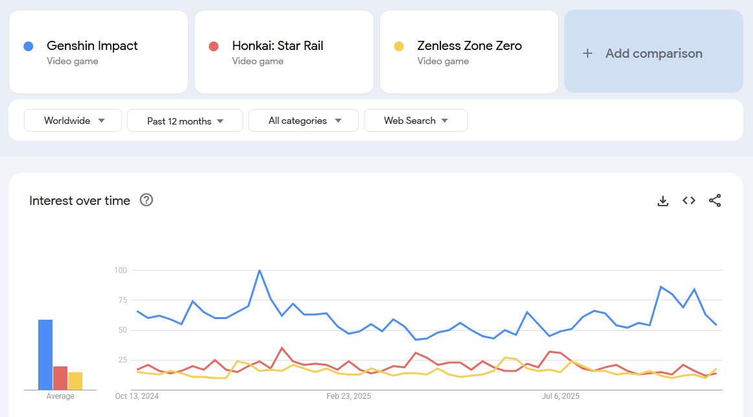753x417 pixels.
Task: Select the Zenless Zone Zero term card
Action: point(469,52)
